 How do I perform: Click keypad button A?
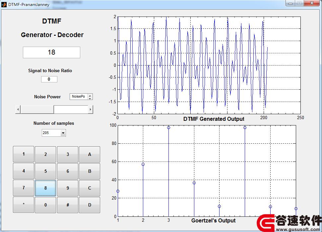(x=90, y=154)
